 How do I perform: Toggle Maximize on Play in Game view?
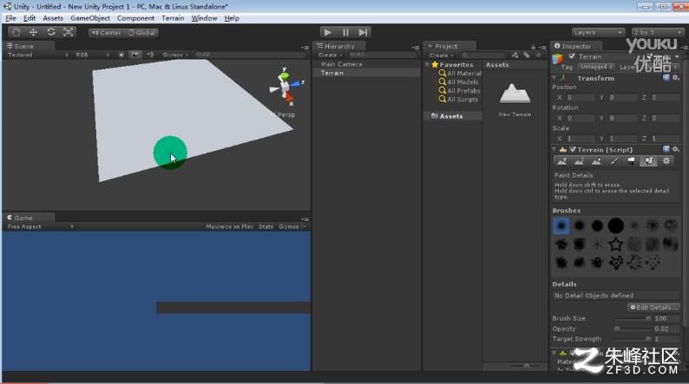pyautogui.click(x=229, y=226)
